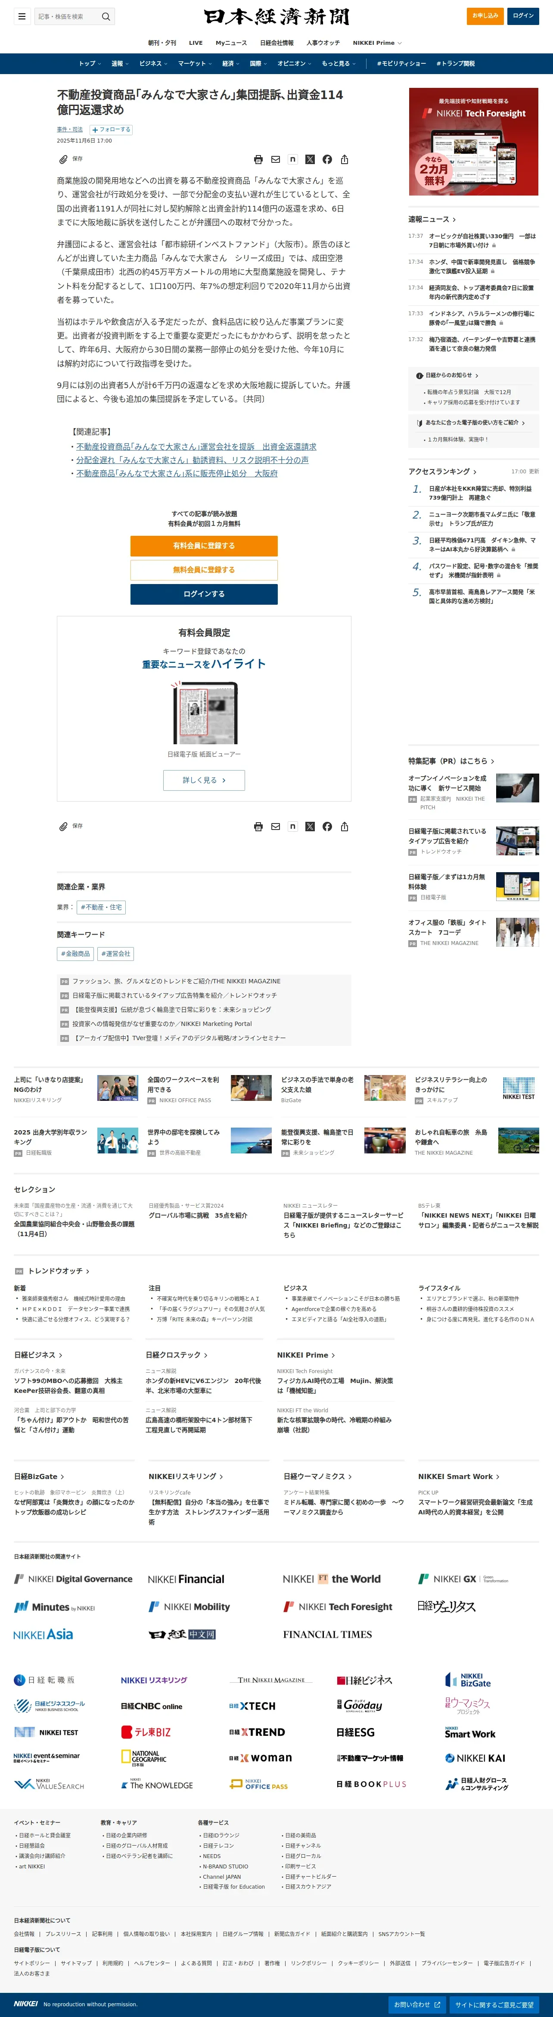The image size is (553, 2017).
Task: Expand the NIKKEI Prime dropdown in the header
Action: click(x=377, y=43)
